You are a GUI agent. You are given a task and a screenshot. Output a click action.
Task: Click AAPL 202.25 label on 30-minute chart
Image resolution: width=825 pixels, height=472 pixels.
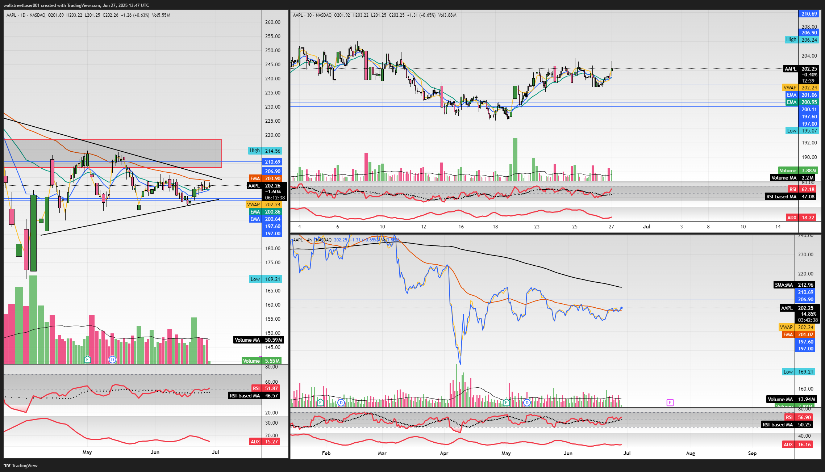pyautogui.click(x=801, y=69)
